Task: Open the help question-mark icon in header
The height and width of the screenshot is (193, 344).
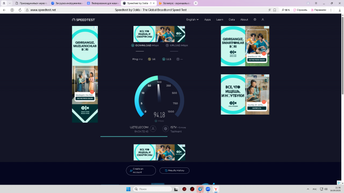Action: pyautogui.click(x=255, y=20)
